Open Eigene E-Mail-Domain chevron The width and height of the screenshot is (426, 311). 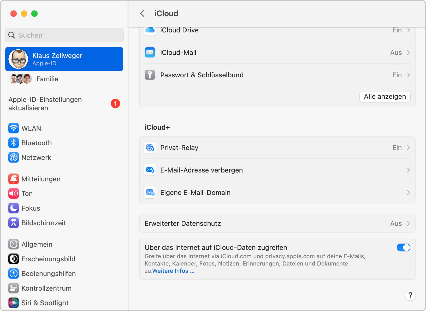pyautogui.click(x=409, y=193)
